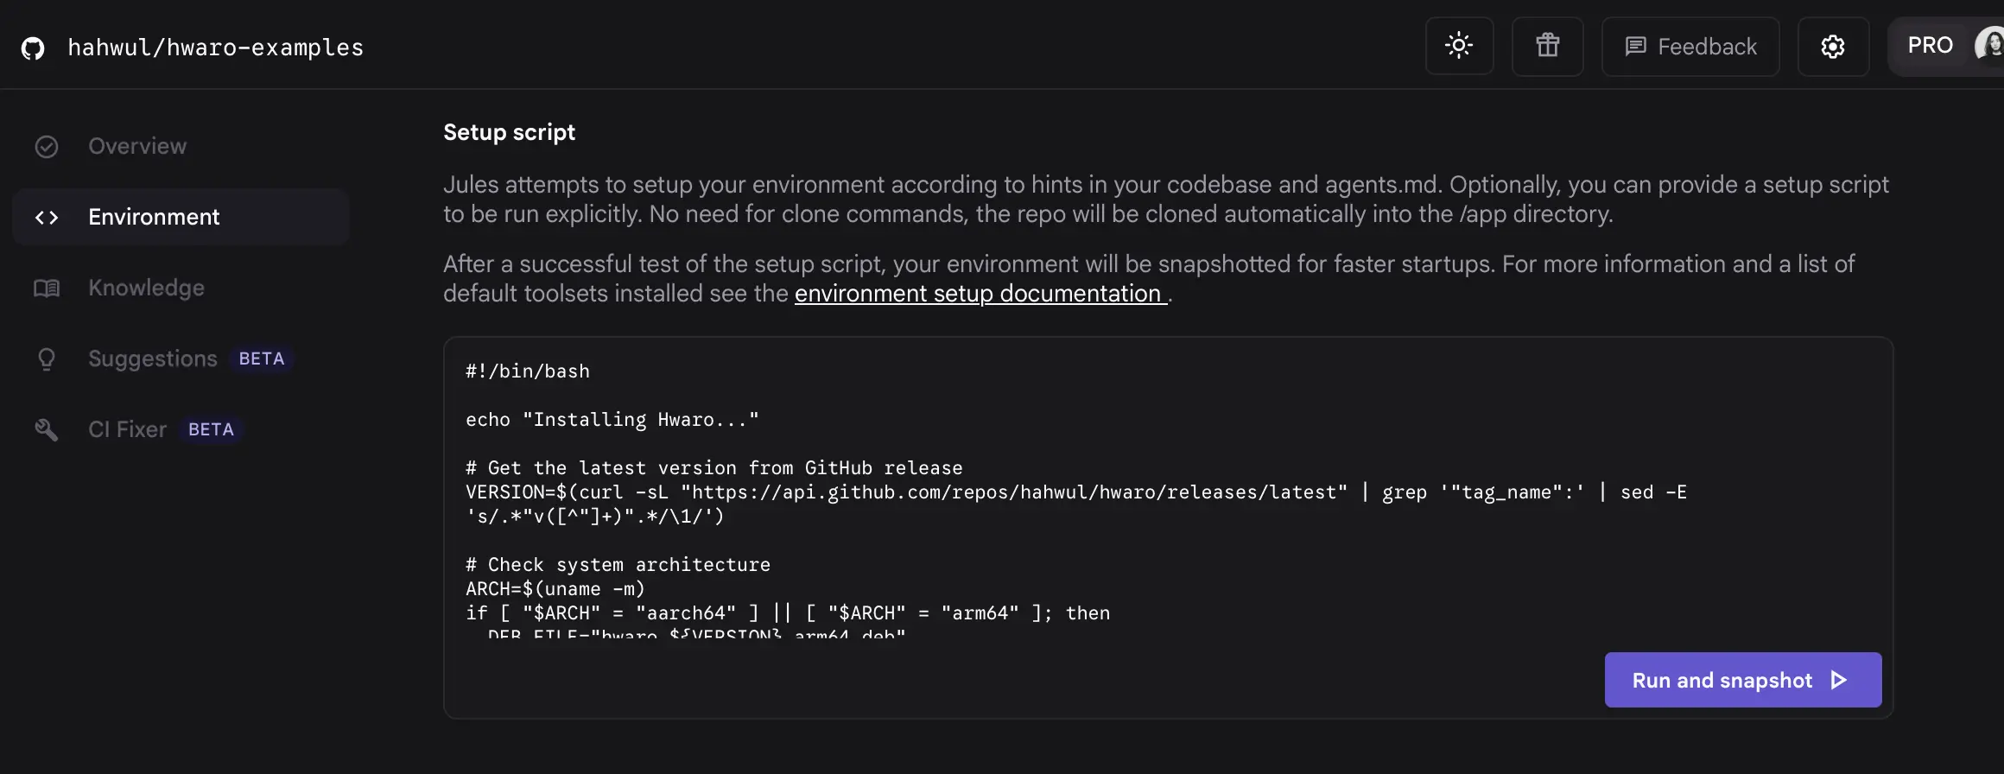Open the Suggestions beta section
Viewport: 2004px width, 774px height.
coord(153,359)
